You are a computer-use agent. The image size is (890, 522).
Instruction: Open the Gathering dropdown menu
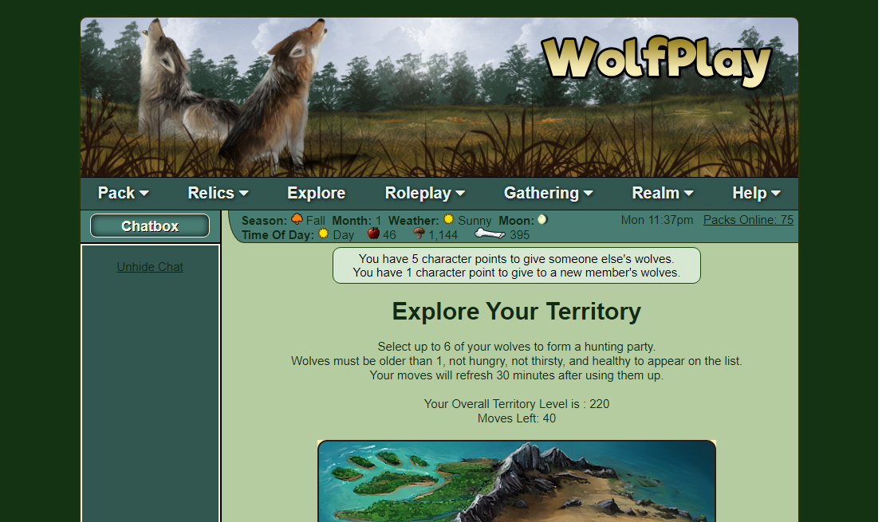point(549,194)
